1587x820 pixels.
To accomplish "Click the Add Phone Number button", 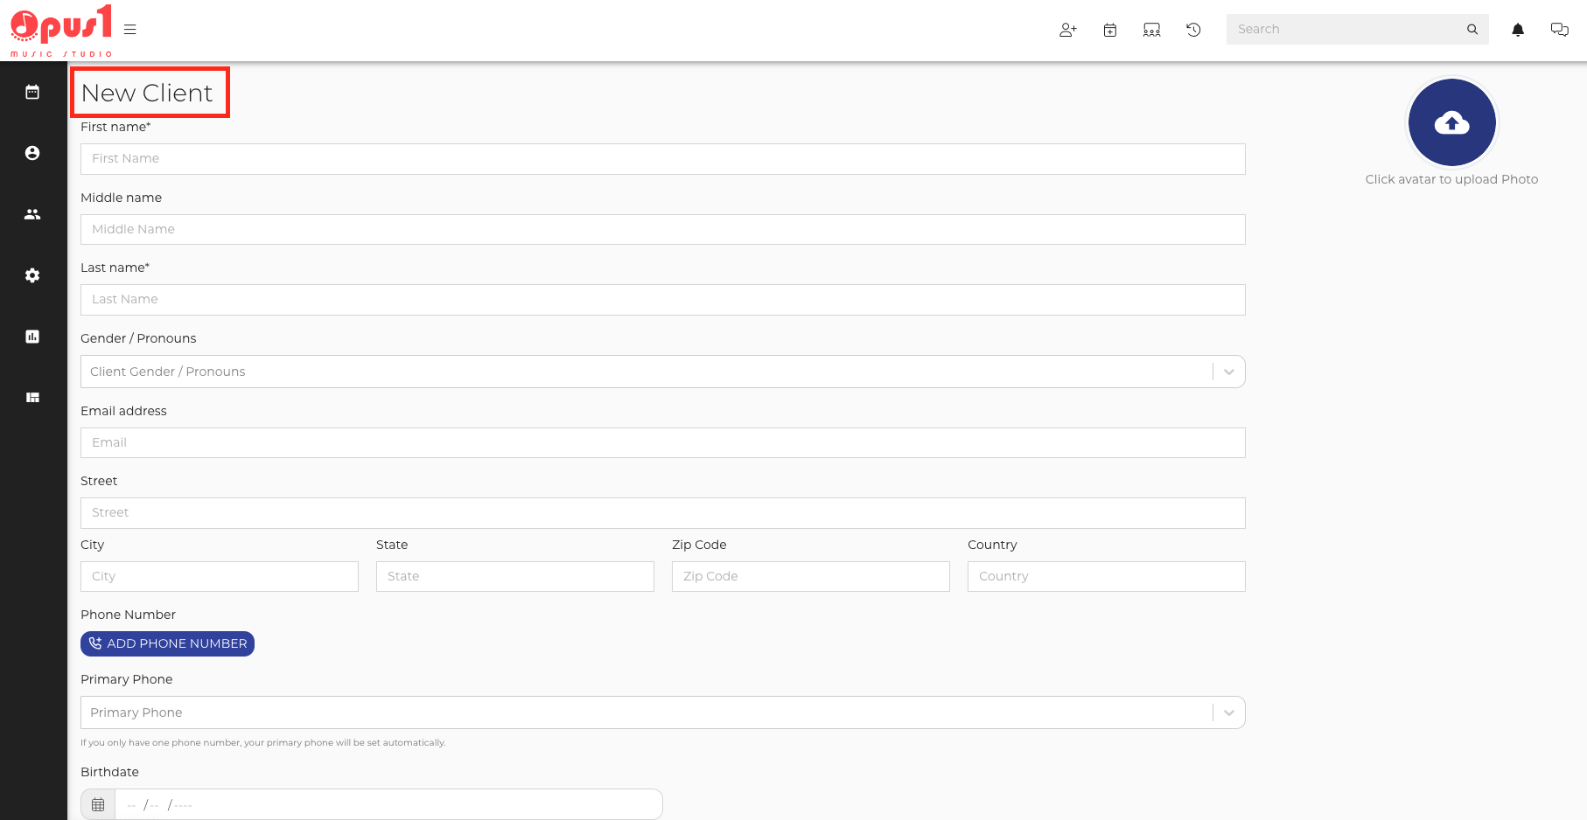I will [x=167, y=643].
